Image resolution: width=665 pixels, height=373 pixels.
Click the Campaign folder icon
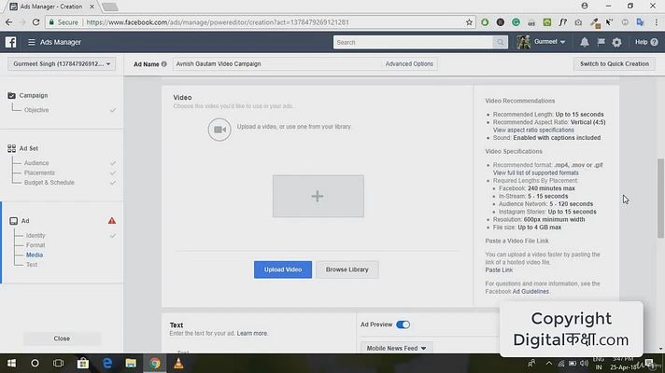coord(11,95)
